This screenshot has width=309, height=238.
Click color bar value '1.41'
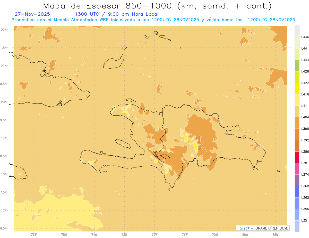click(x=304, y=106)
